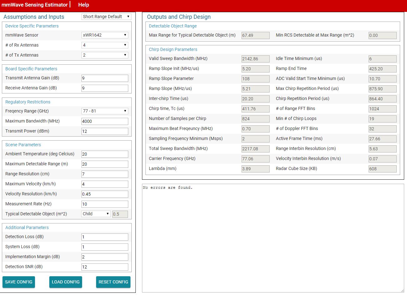Click the # of Doppler FFT Bins value 32
The height and width of the screenshot is (295, 407).
click(383, 129)
